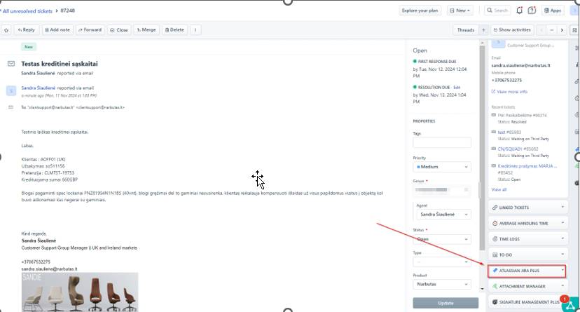Click the external link icon for View more info
The width and height of the screenshot is (580, 312).
(x=493, y=91)
